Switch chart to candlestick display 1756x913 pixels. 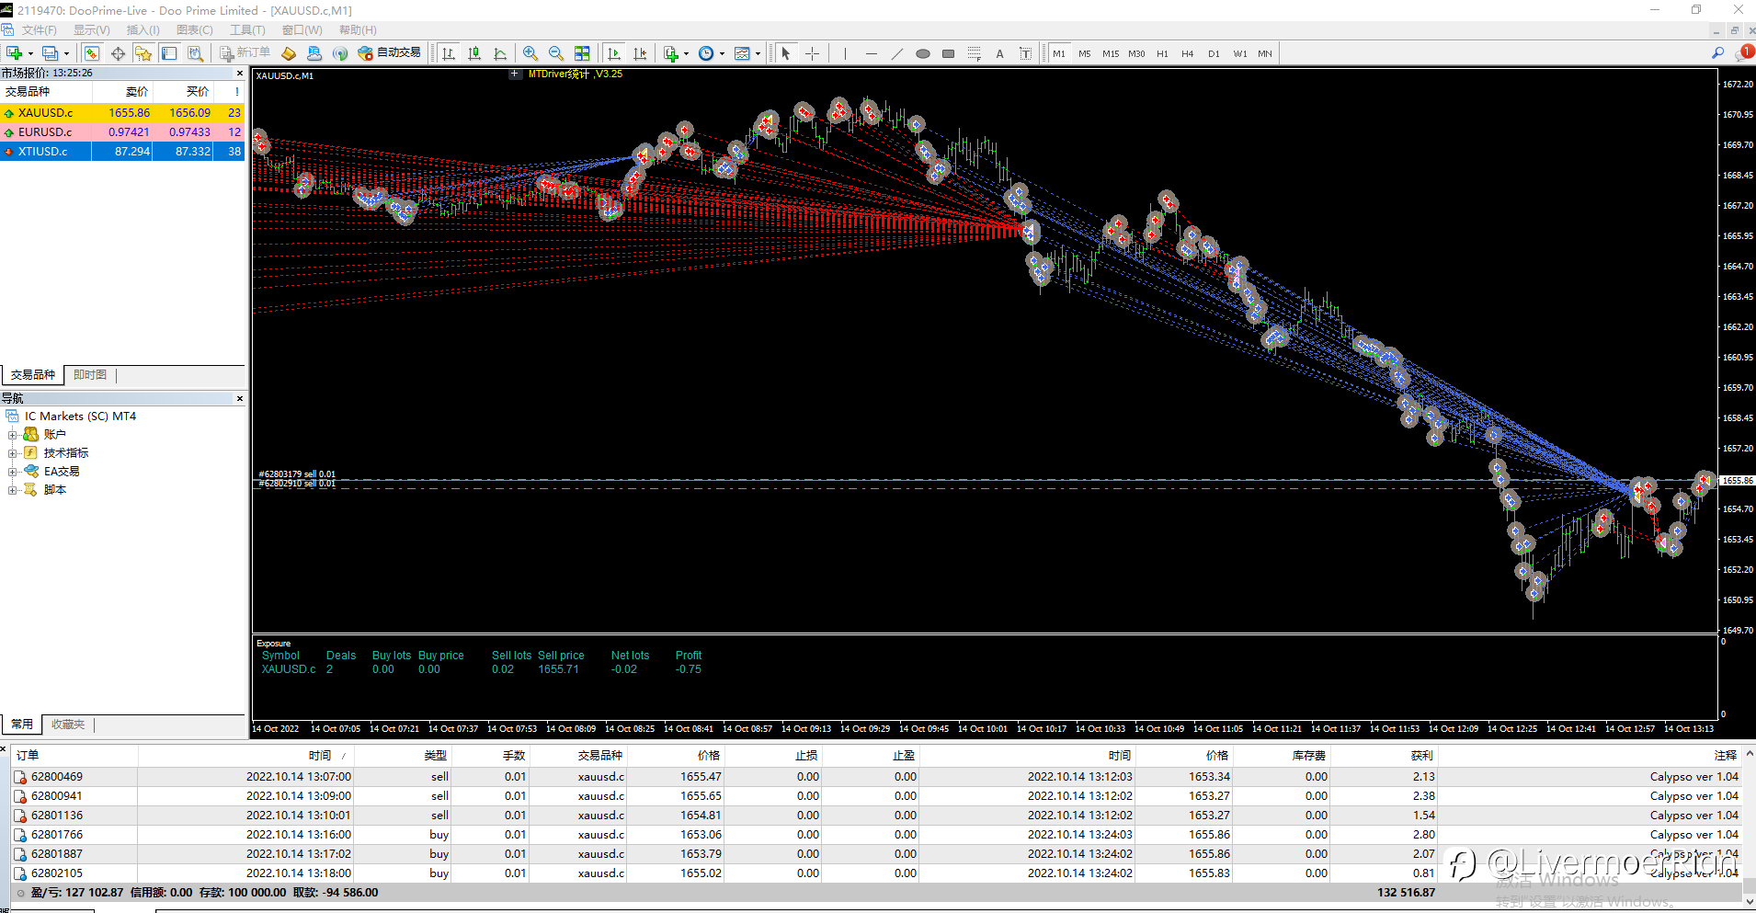pos(474,53)
